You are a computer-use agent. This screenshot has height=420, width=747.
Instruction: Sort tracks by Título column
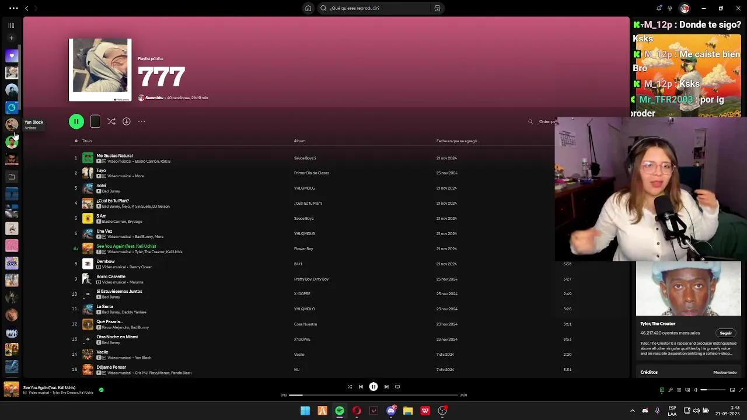click(x=87, y=141)
